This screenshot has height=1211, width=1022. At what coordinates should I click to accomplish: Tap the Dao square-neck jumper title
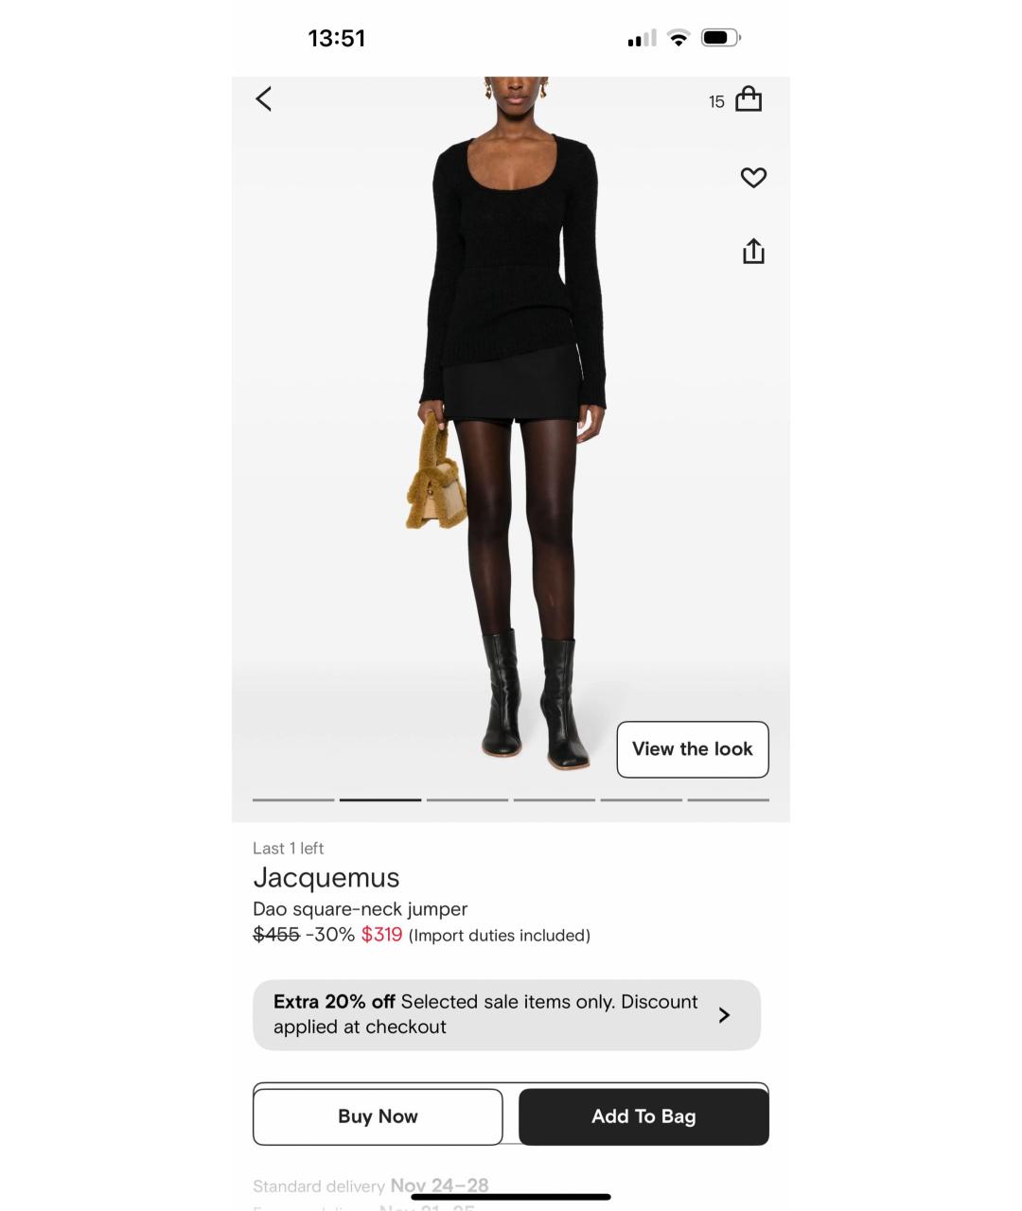click(x=361, y=909)
